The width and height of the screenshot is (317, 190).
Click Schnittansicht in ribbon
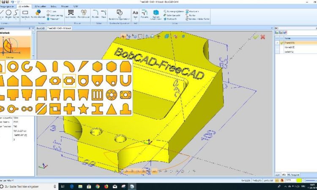pos(172,15)
